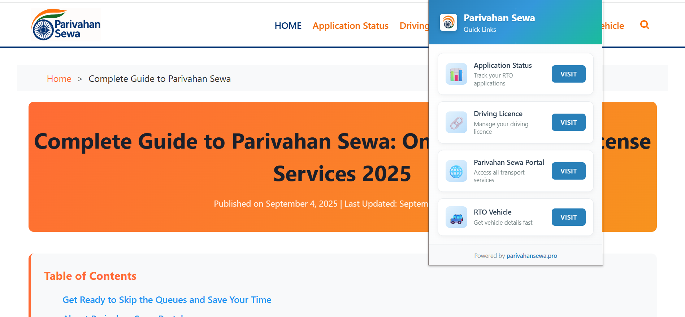
Task: Click the 'RTO Vehicle' card title
Action: (x=493, y=212)
